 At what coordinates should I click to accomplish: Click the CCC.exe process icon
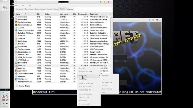16,28
